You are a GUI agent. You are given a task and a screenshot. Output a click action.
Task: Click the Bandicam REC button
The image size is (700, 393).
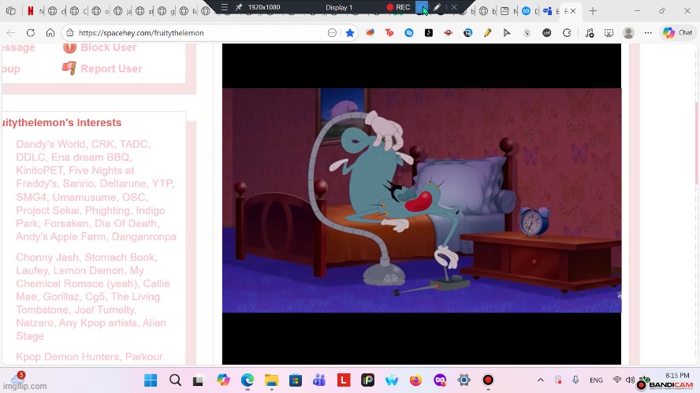398,7
